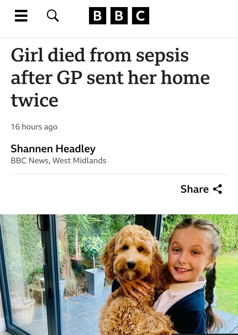Click "after GP sent her home" headline line

(110, 78)
